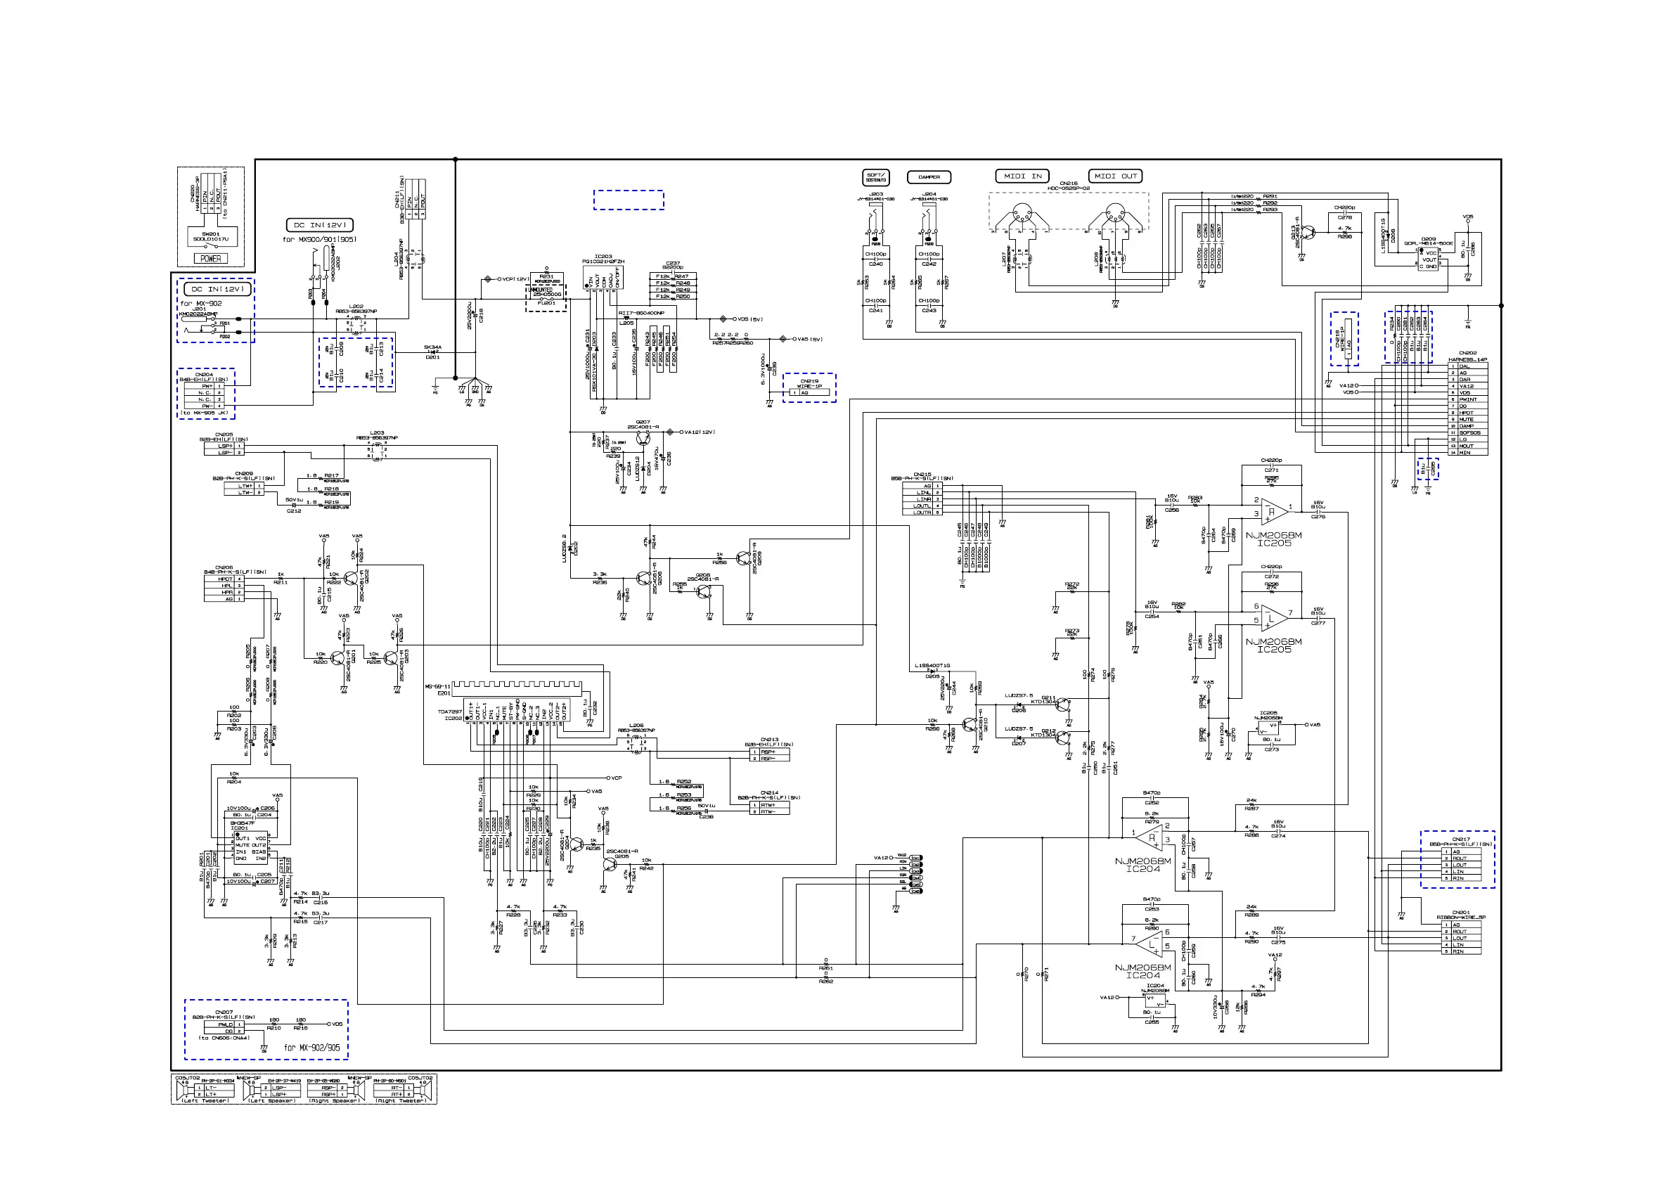The width and height of the screenshot is (1674, 1184).
Task: Click the RTW+ pin of CN214
Action: [x=770, y=805]
